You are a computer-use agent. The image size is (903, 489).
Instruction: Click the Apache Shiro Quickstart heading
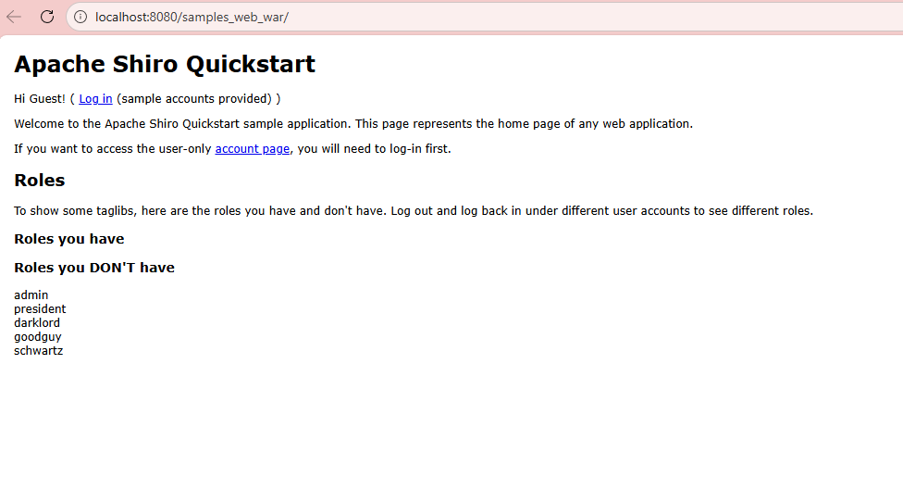[165, 64]
